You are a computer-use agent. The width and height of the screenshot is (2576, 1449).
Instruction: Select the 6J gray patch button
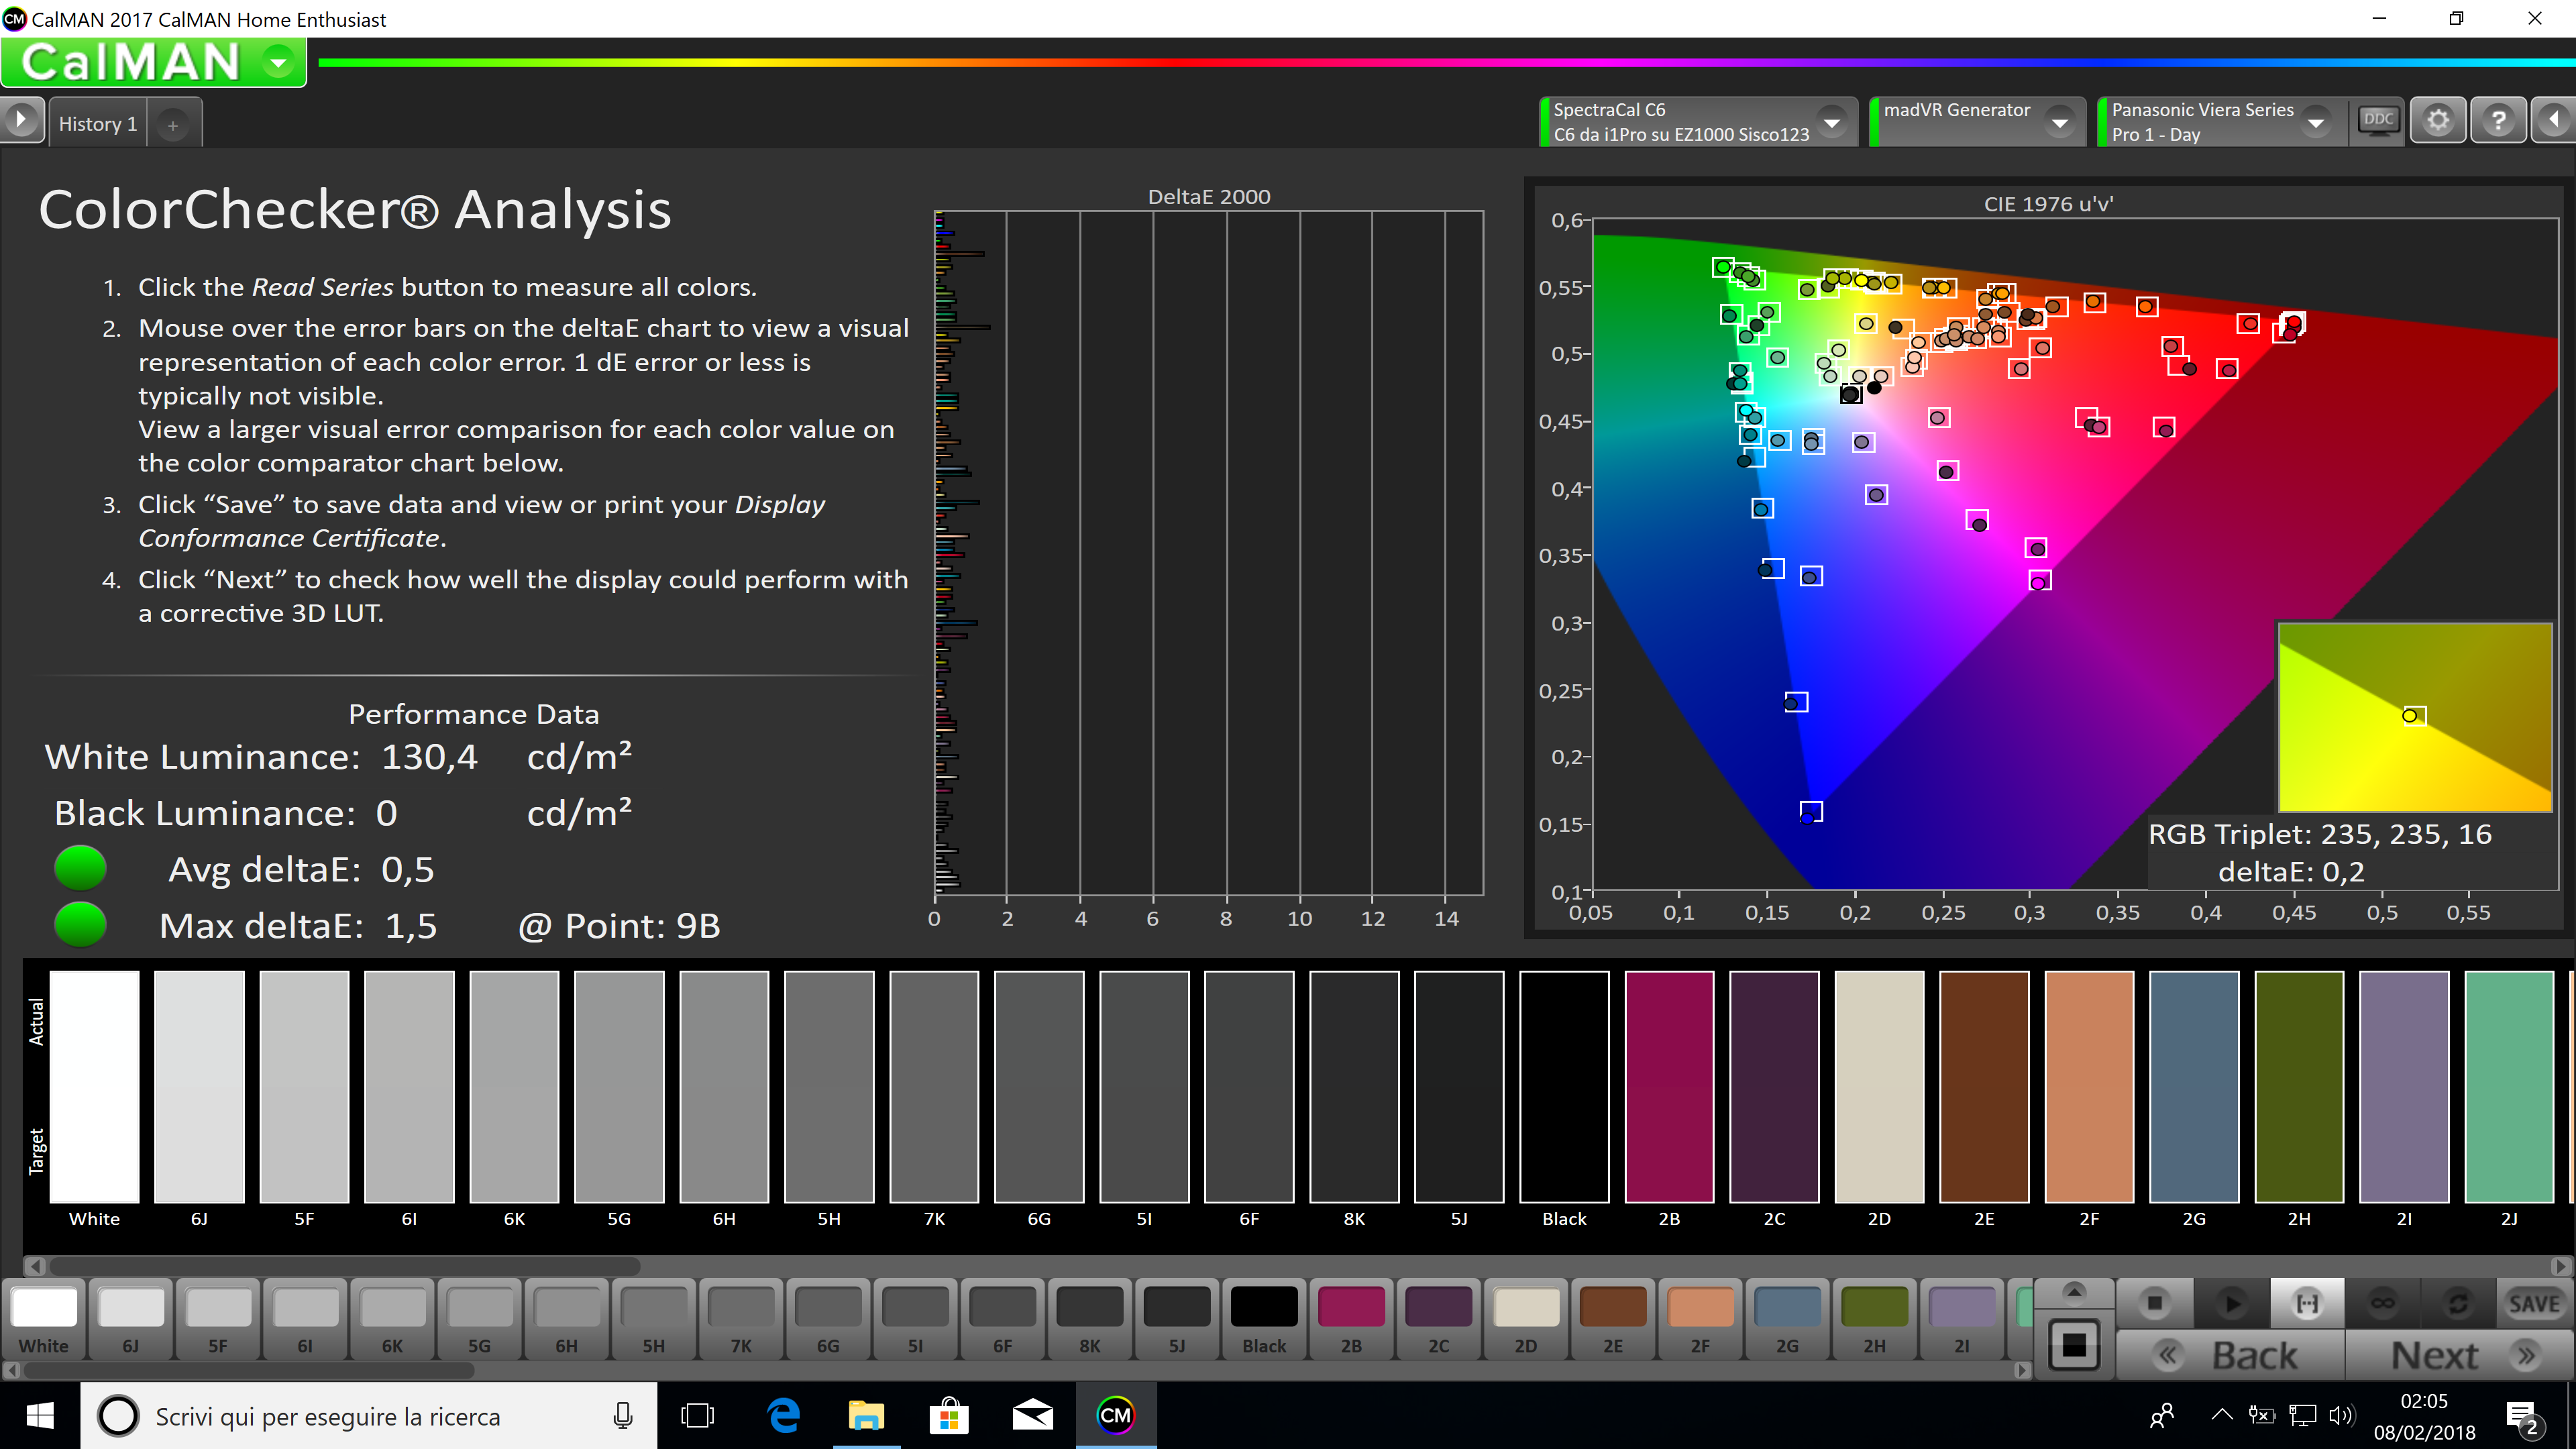[x=131, y=1318]
